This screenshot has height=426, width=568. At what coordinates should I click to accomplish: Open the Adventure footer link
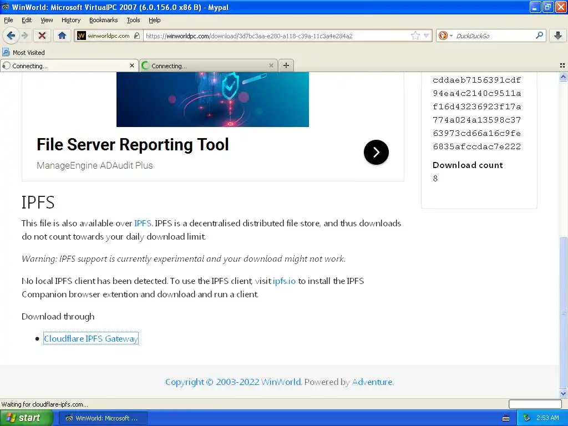372,382
